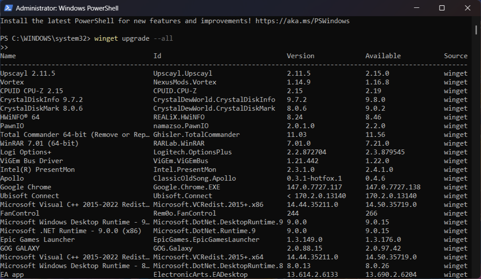
Task: Click the 'GOG GALAXY' name entry
Action: click(x=20, y=248)
